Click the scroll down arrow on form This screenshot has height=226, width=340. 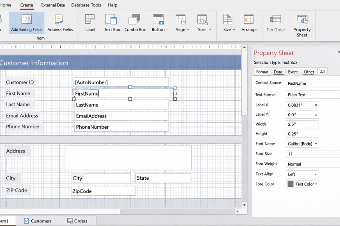(x=244, y=205)
